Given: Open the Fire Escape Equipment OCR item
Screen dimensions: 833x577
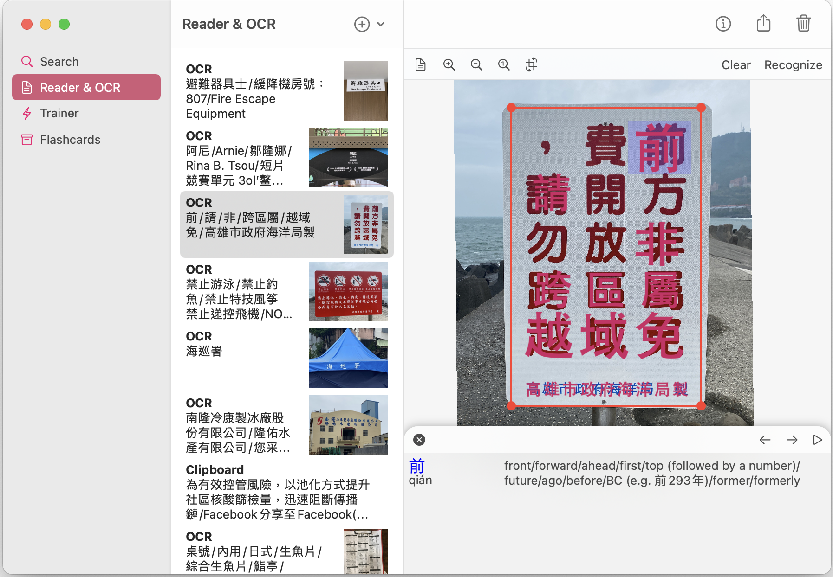Looking at the screenshot, I should click(x=287, y=91).
